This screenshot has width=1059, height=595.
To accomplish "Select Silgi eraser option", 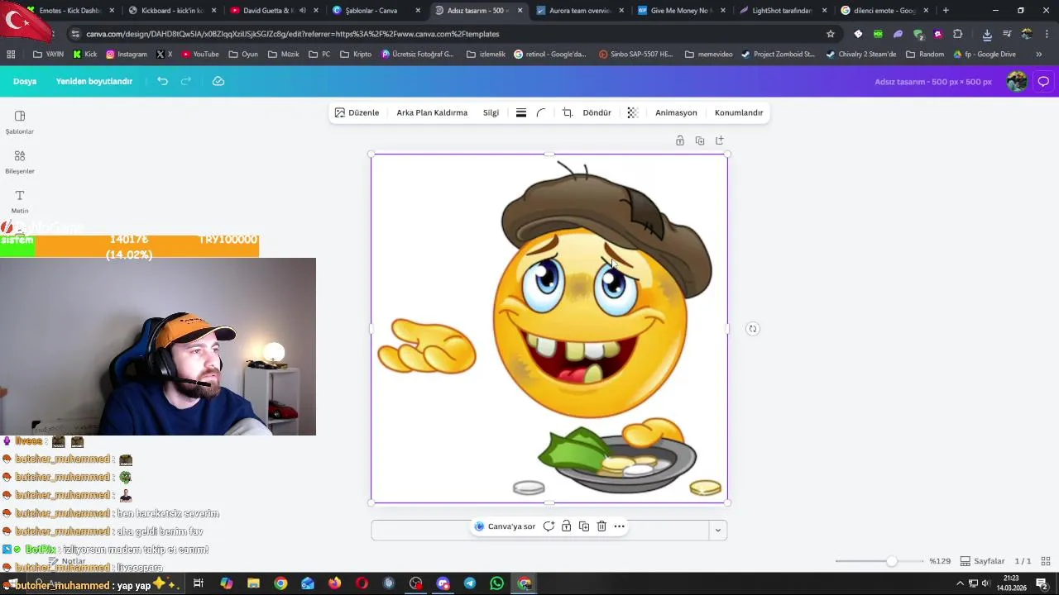I will tap(491, 112).
